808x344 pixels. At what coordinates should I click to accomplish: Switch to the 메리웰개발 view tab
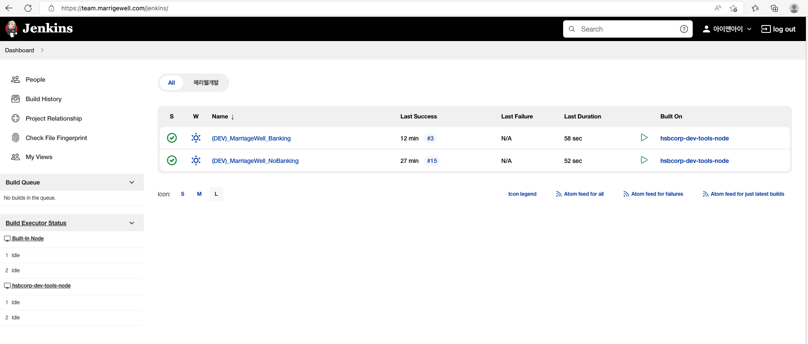click(x=206, y=83)
